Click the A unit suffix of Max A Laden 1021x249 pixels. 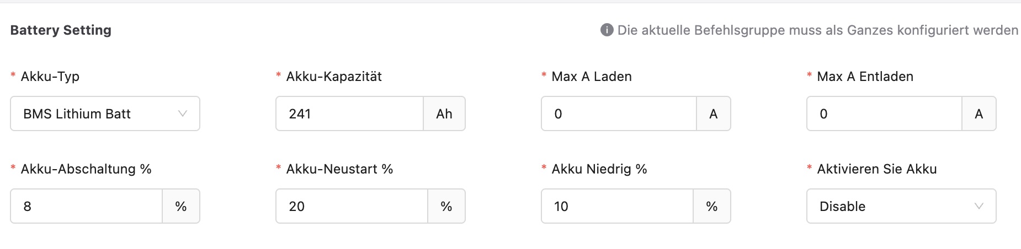pos(714,114)
